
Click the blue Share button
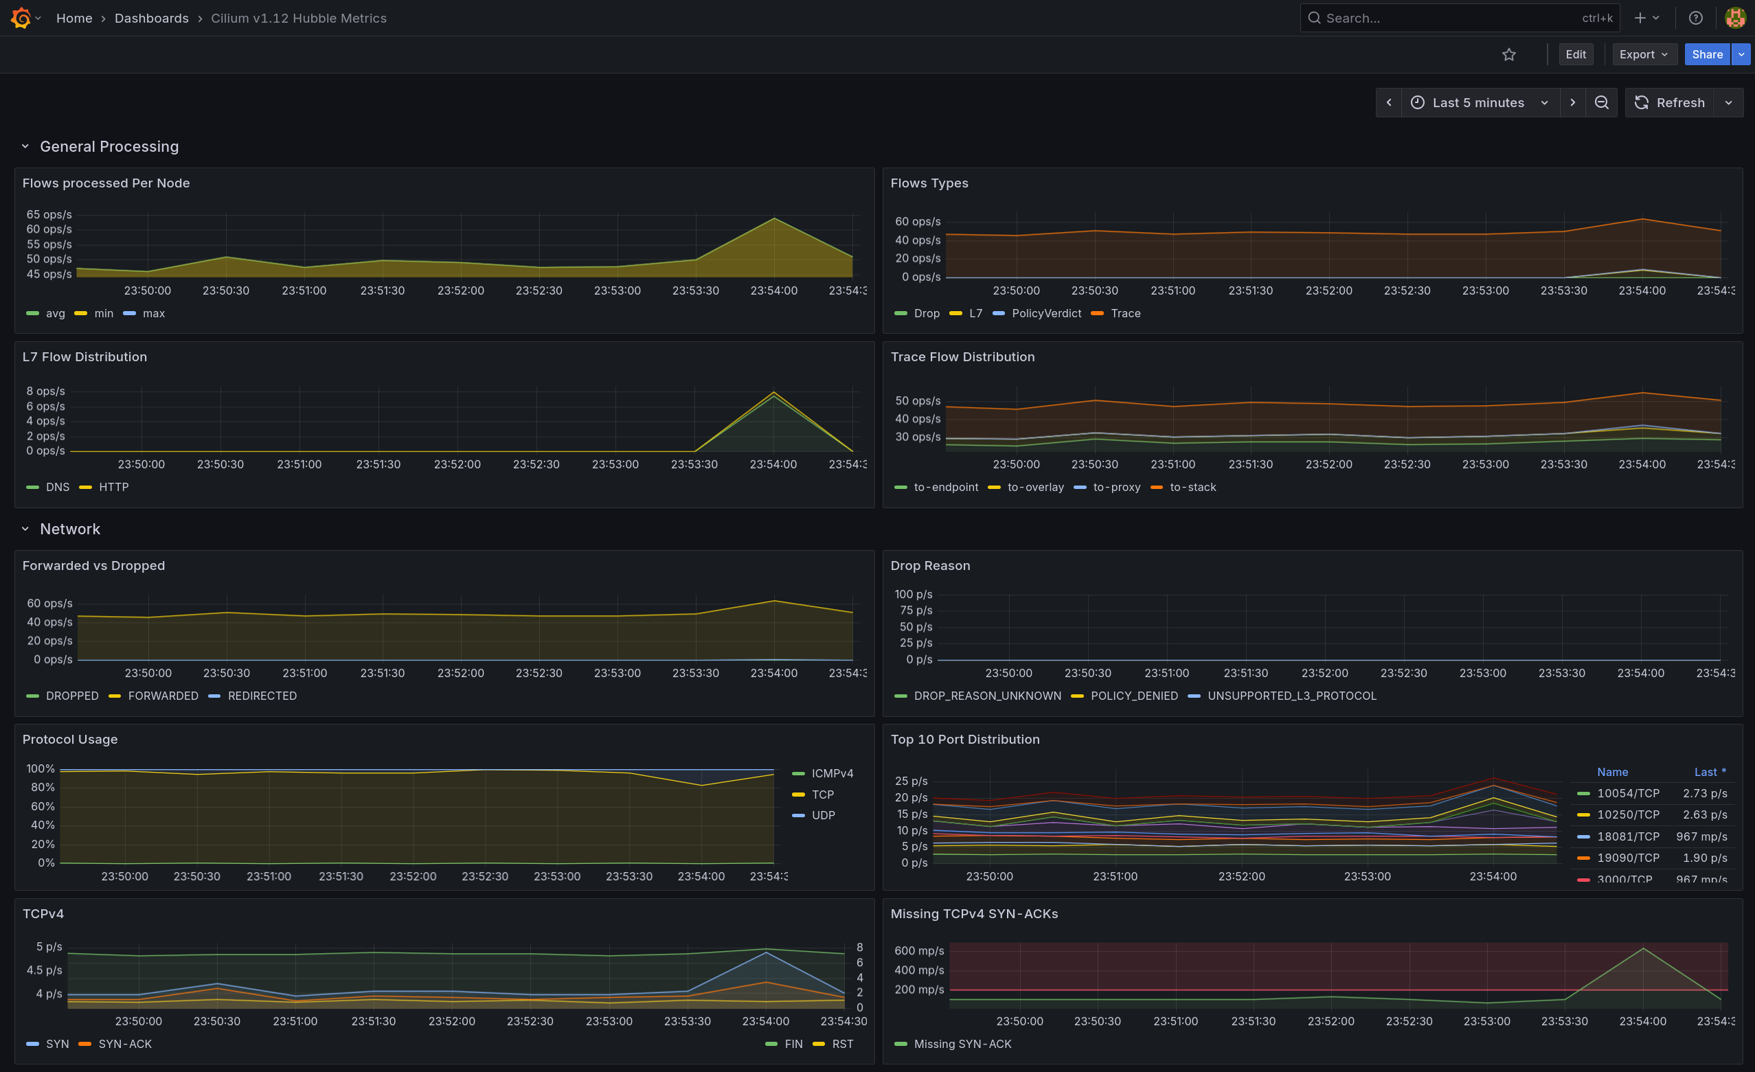(x=1706, y=54)
